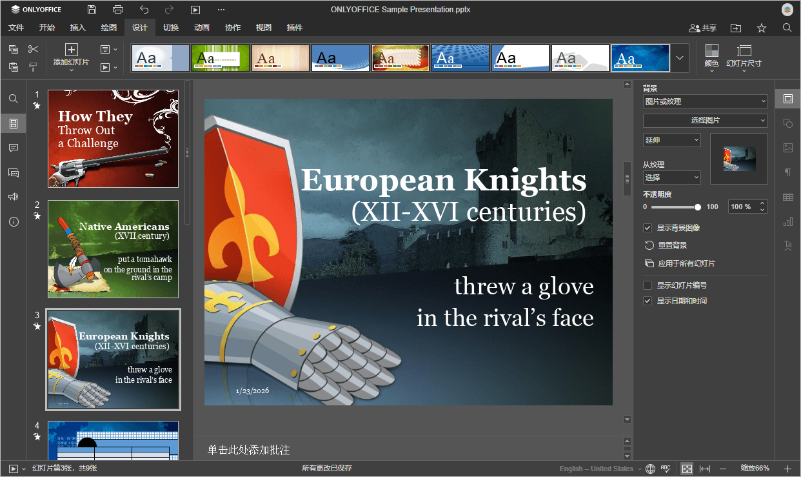Open the 延伸 stretch mode dropdown
Screen dimensions: 801x477
671,140
